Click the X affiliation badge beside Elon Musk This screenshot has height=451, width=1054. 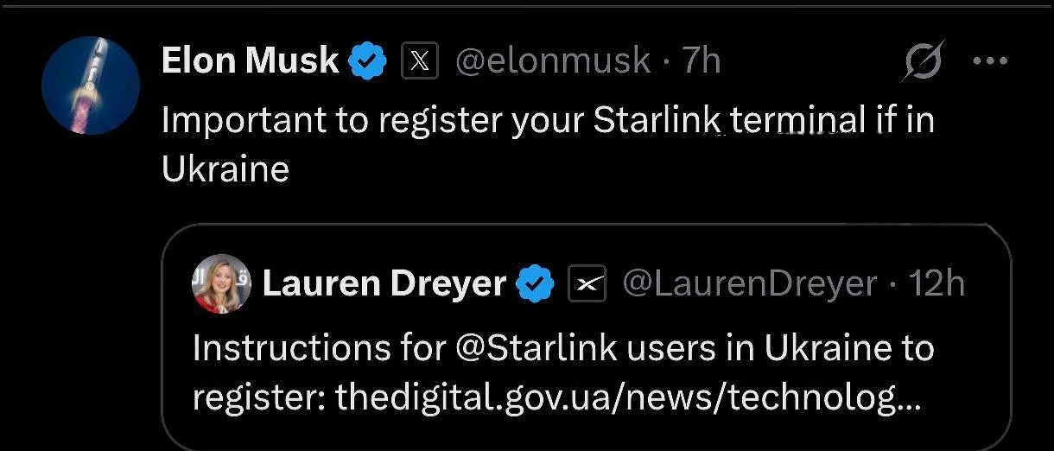click(x=420, y=61)
